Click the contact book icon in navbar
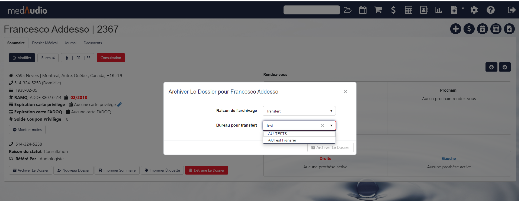519x201 pixels. click(x=424, y=10)
